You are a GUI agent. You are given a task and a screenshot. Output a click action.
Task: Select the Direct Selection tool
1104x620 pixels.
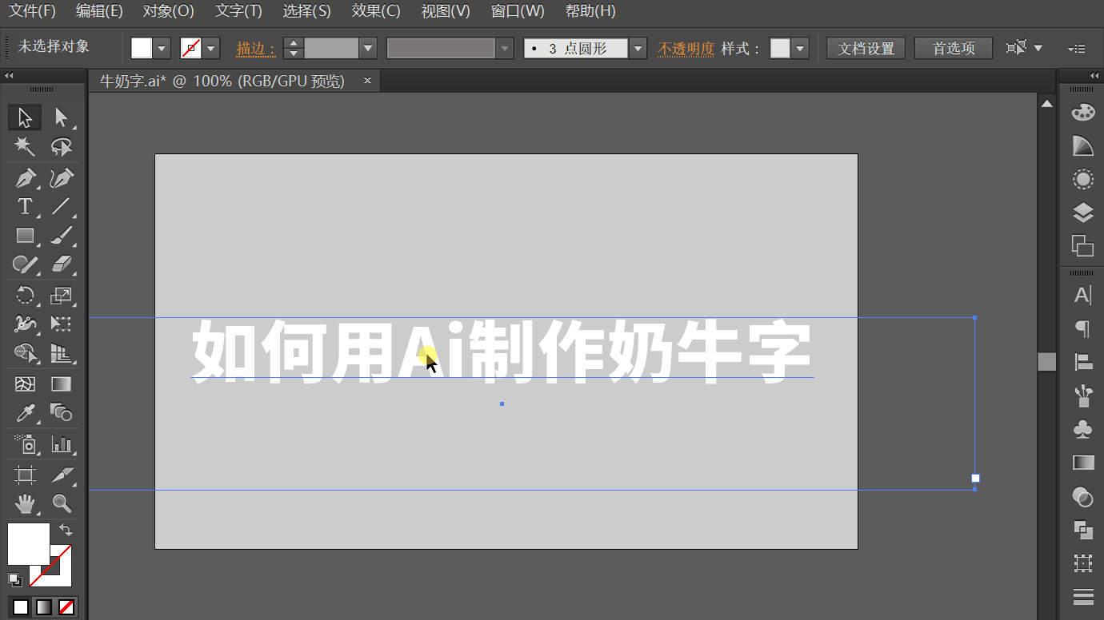pos(61,117)
